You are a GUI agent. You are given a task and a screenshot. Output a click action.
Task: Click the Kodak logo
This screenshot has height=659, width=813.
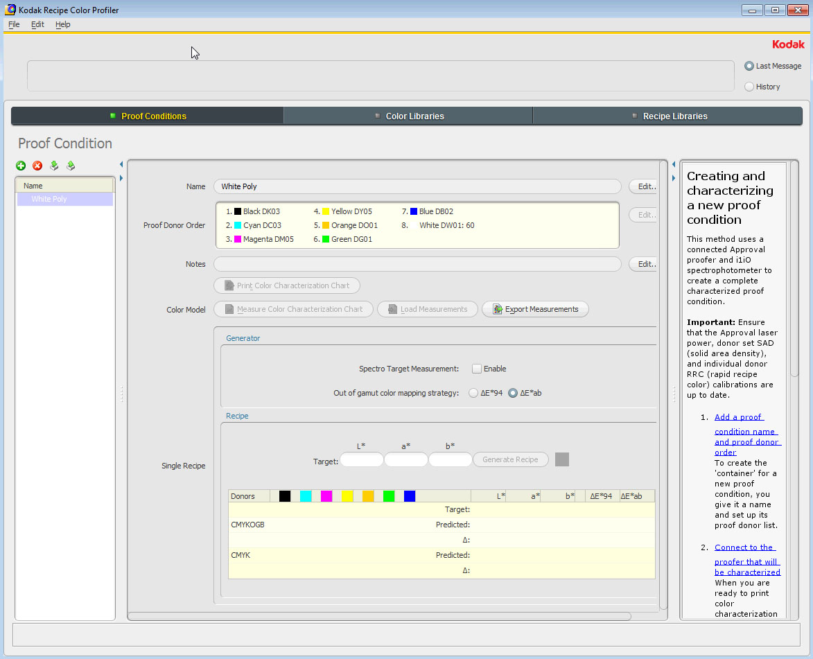[x=788, y=44]
